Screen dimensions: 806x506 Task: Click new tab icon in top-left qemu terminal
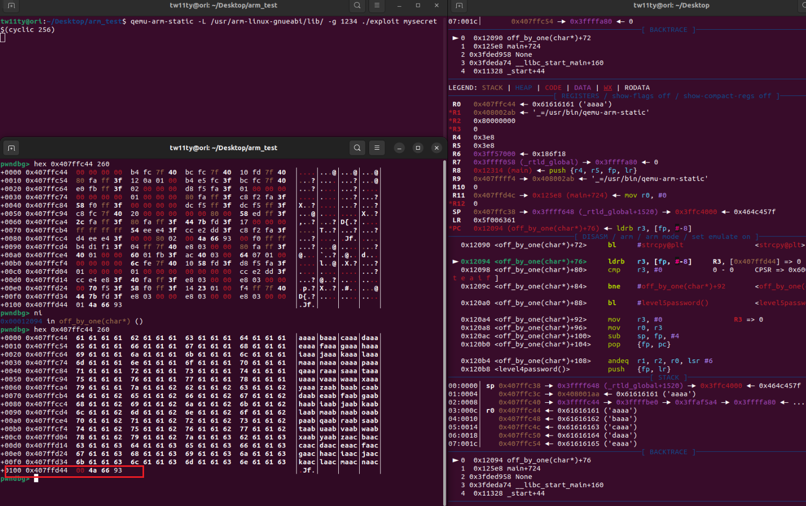[11, 5]
